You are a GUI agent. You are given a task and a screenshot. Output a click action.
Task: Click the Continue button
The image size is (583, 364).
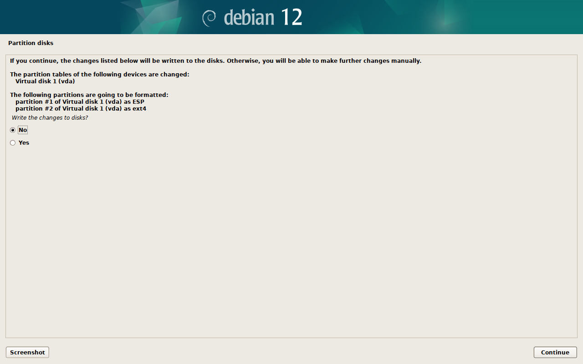[x=555, y=352]
